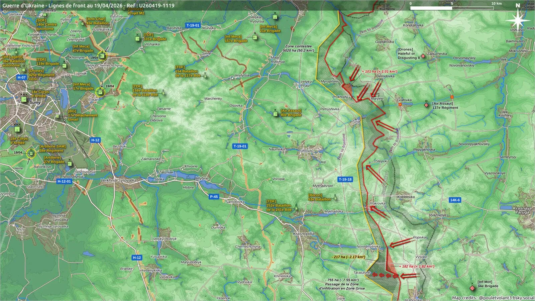Viewport: 535px width, 301px height.
Task: Select the 252e Bataillon unit marker
Action: point(296,209)
